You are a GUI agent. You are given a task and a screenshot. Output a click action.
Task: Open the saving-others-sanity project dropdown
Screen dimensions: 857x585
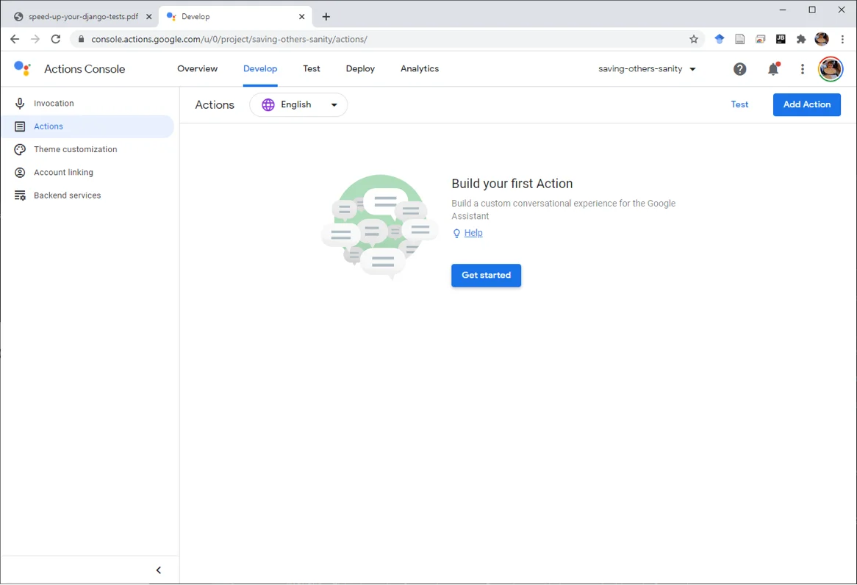pyautogui.click(x=647, y=69)
